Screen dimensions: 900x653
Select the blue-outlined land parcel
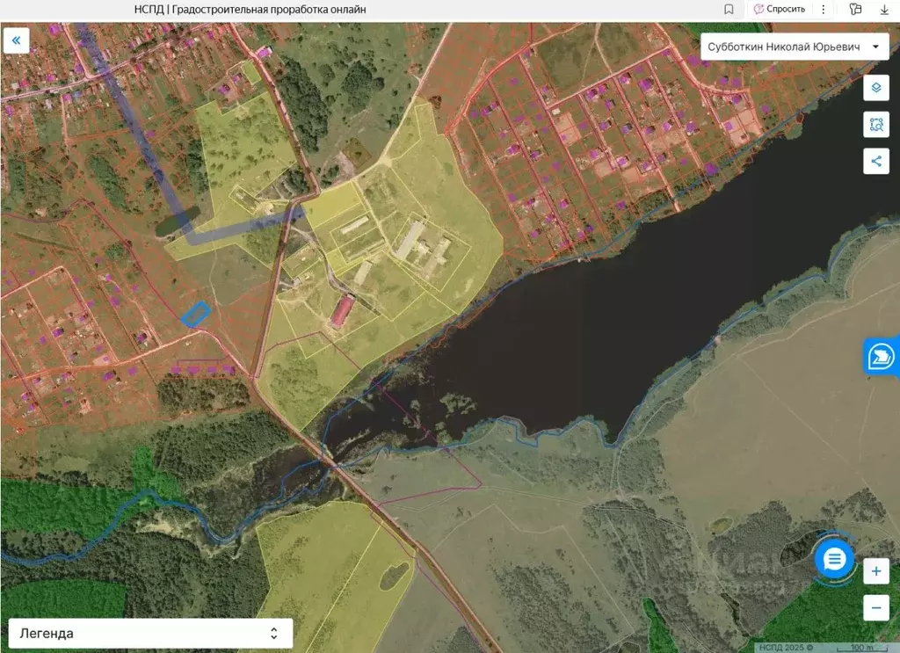(x=195, y=314)
